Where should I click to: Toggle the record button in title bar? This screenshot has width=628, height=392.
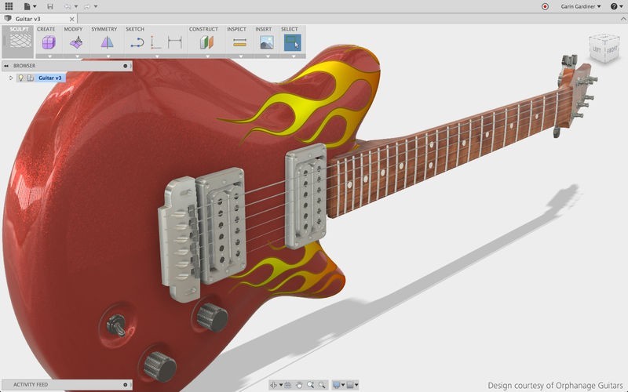point(545,6)
